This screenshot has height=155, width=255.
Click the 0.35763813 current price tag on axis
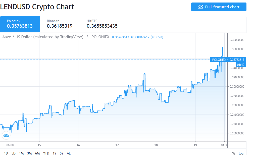tap(237, 60)
